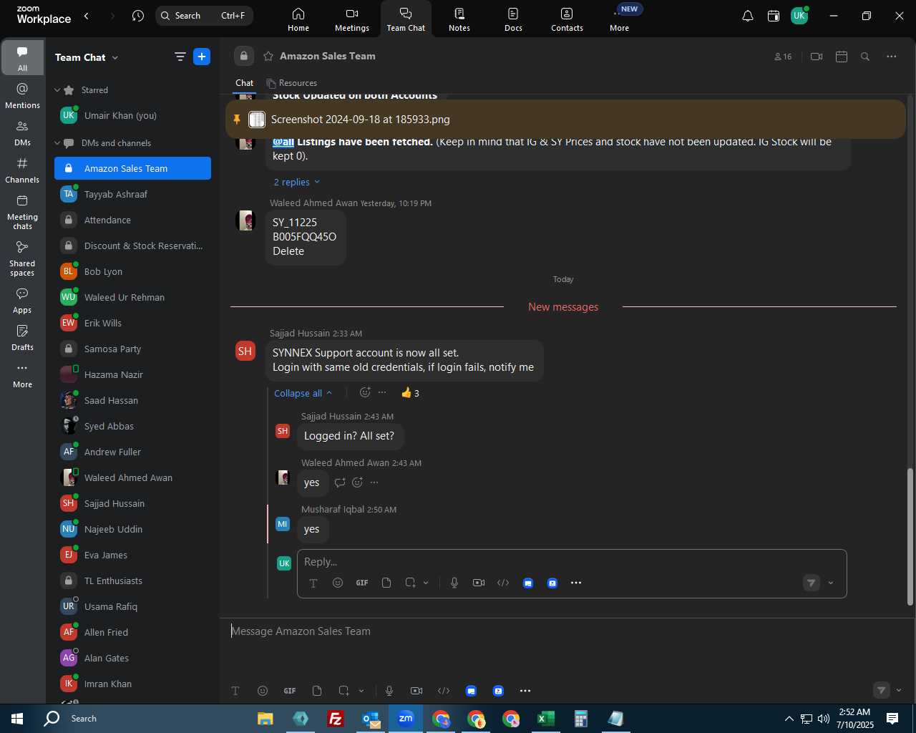Collapse the Starred section
This screenshot has width=916, height=733.
click(57, 90)
